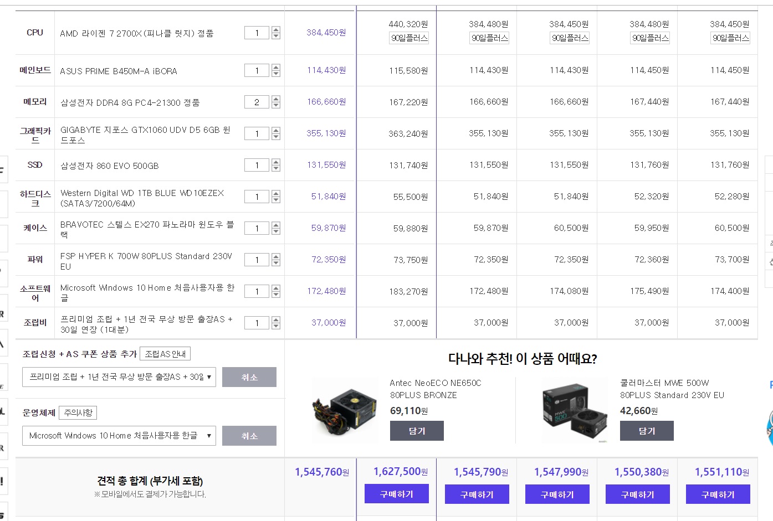This screenshot has width=773, height=521.
Task: Focus the SSD row quantity input
Action: pyautogui.click(x=257, y=165)
